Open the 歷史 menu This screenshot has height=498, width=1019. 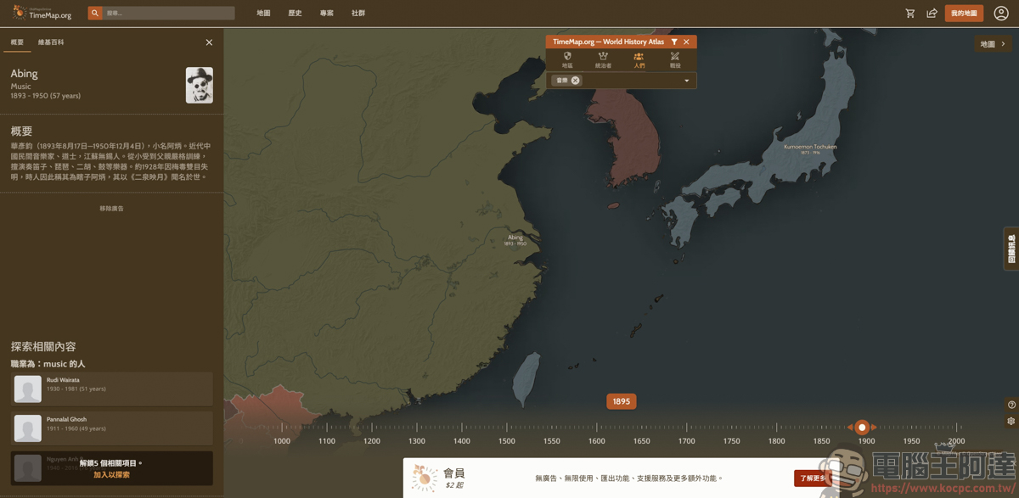tap(295, 14)
